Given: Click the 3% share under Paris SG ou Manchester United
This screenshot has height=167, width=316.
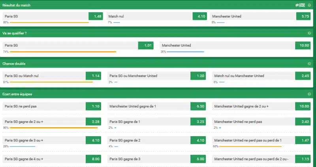Looking at the screenshot, I should point(111,82).
